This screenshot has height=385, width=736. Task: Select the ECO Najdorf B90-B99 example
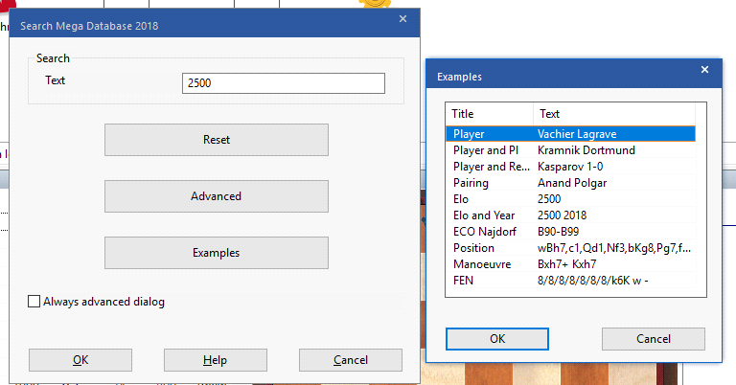(x=570, y=232)
